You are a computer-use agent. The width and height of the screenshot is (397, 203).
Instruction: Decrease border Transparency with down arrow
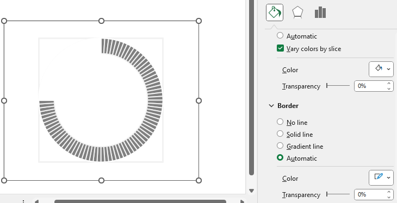pos(389,197)
